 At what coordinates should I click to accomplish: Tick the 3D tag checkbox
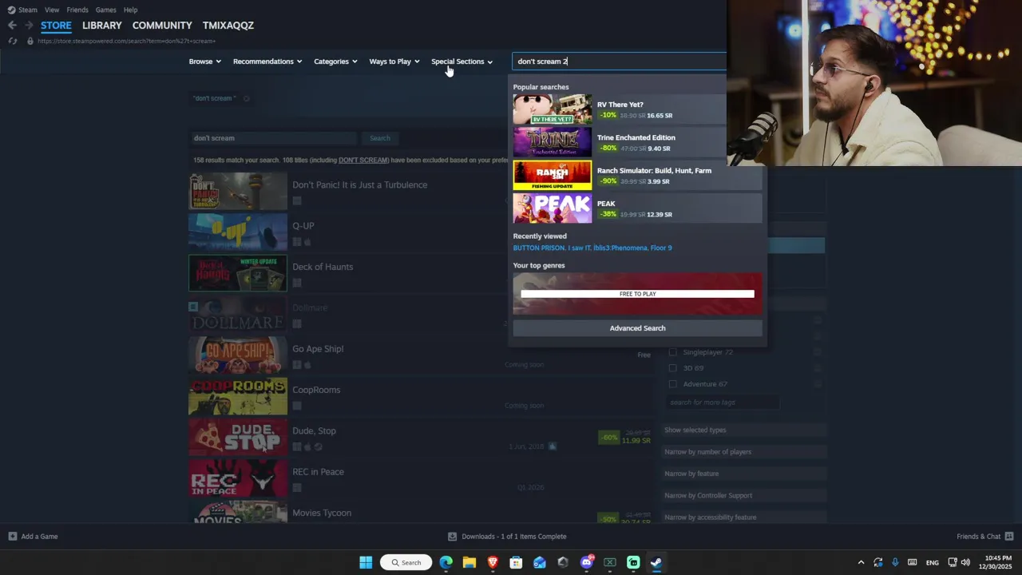coord(672,368)
